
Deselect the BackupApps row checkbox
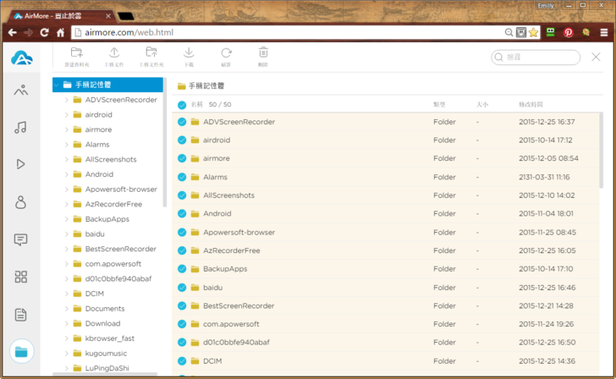(182, 269)
